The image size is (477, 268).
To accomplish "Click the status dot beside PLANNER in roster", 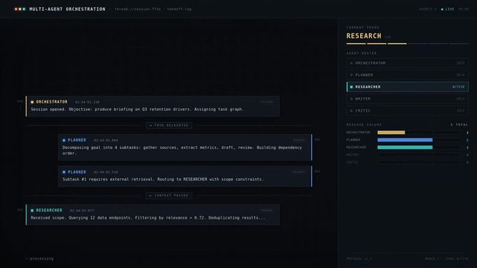I will click(351, 75).
